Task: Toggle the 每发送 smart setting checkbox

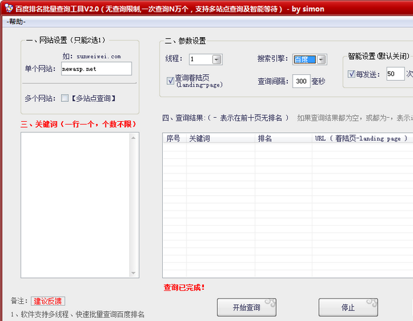Action: click(x=351, y=74)
